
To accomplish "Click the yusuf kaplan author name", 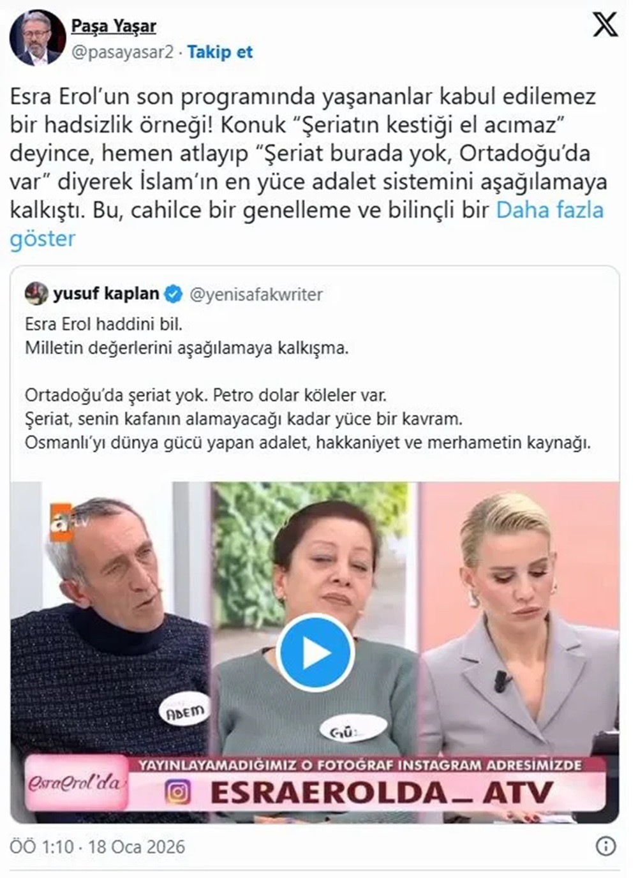I will [106, 294].
